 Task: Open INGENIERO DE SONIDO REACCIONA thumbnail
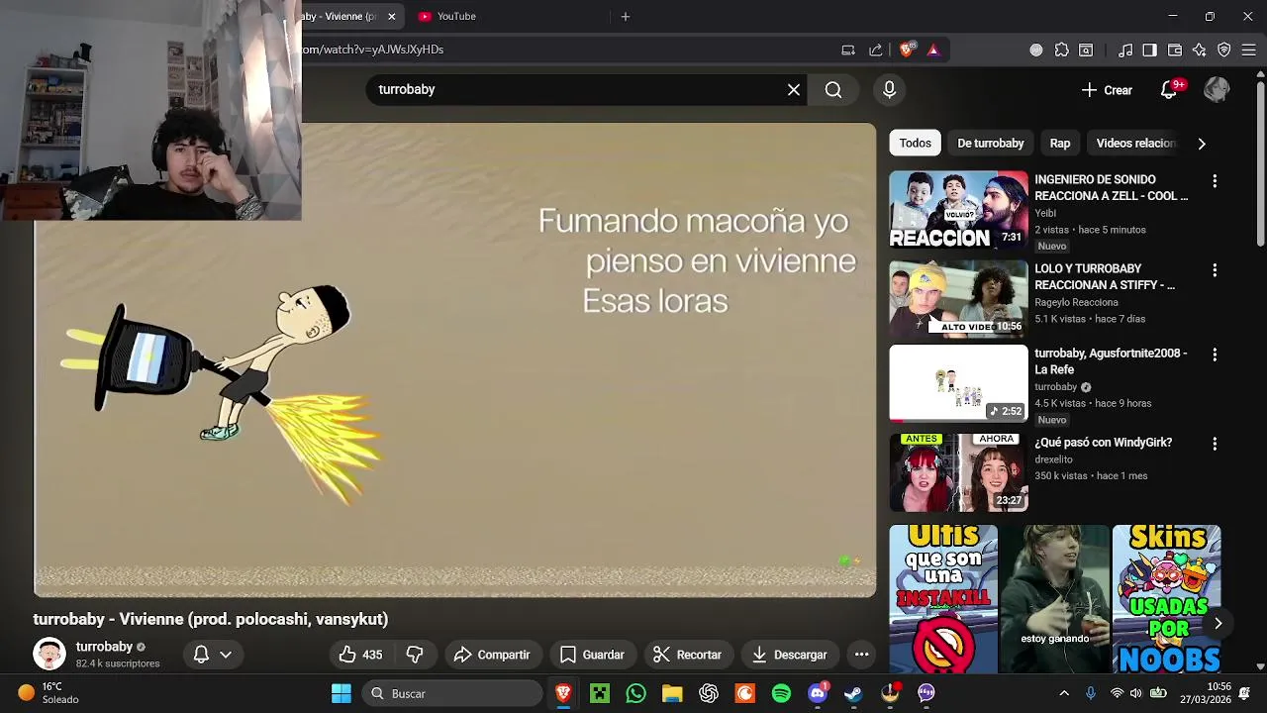click(x=958, y=210)
